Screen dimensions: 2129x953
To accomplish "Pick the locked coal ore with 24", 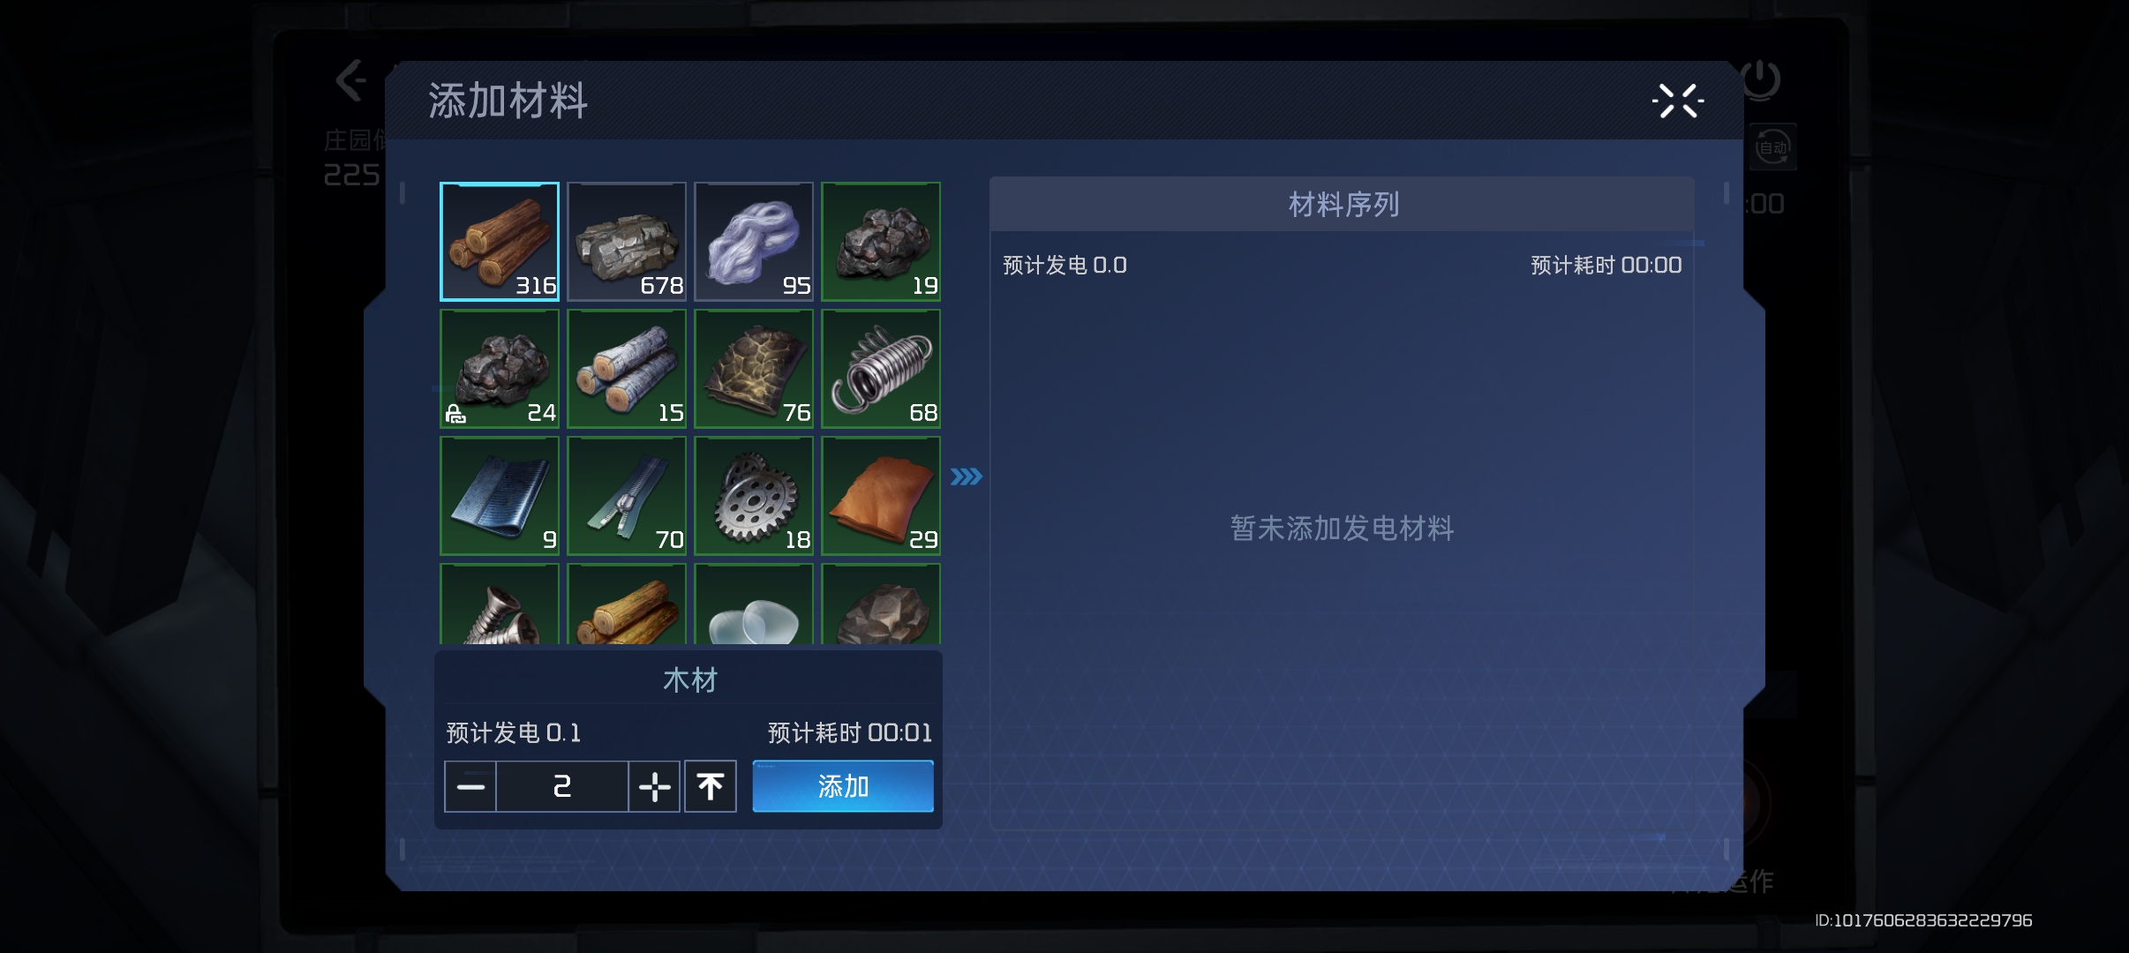I will [500, 369].
